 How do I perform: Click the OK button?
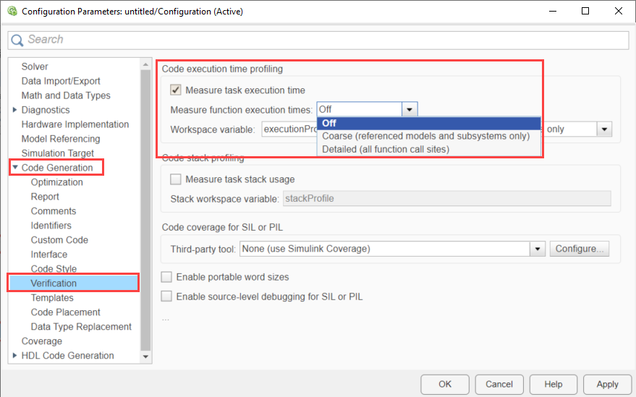point(445,384)
